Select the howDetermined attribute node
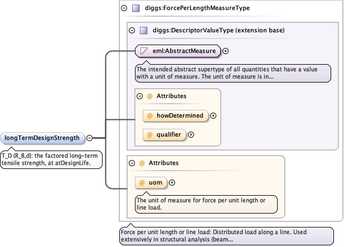 click(x=175, y=115)
